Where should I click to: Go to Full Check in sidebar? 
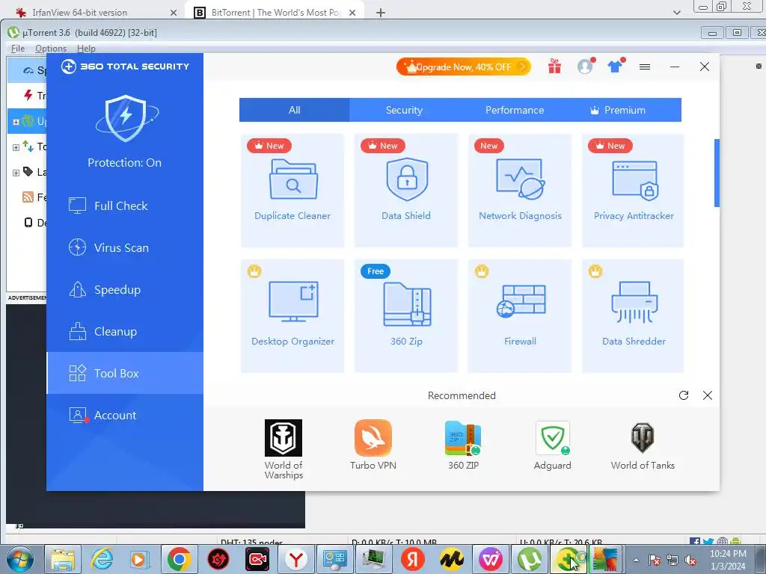(x=125, y=206)
